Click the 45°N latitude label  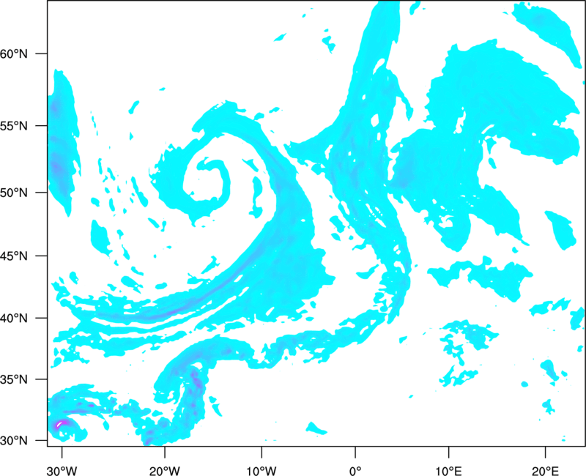click(14, 256)
